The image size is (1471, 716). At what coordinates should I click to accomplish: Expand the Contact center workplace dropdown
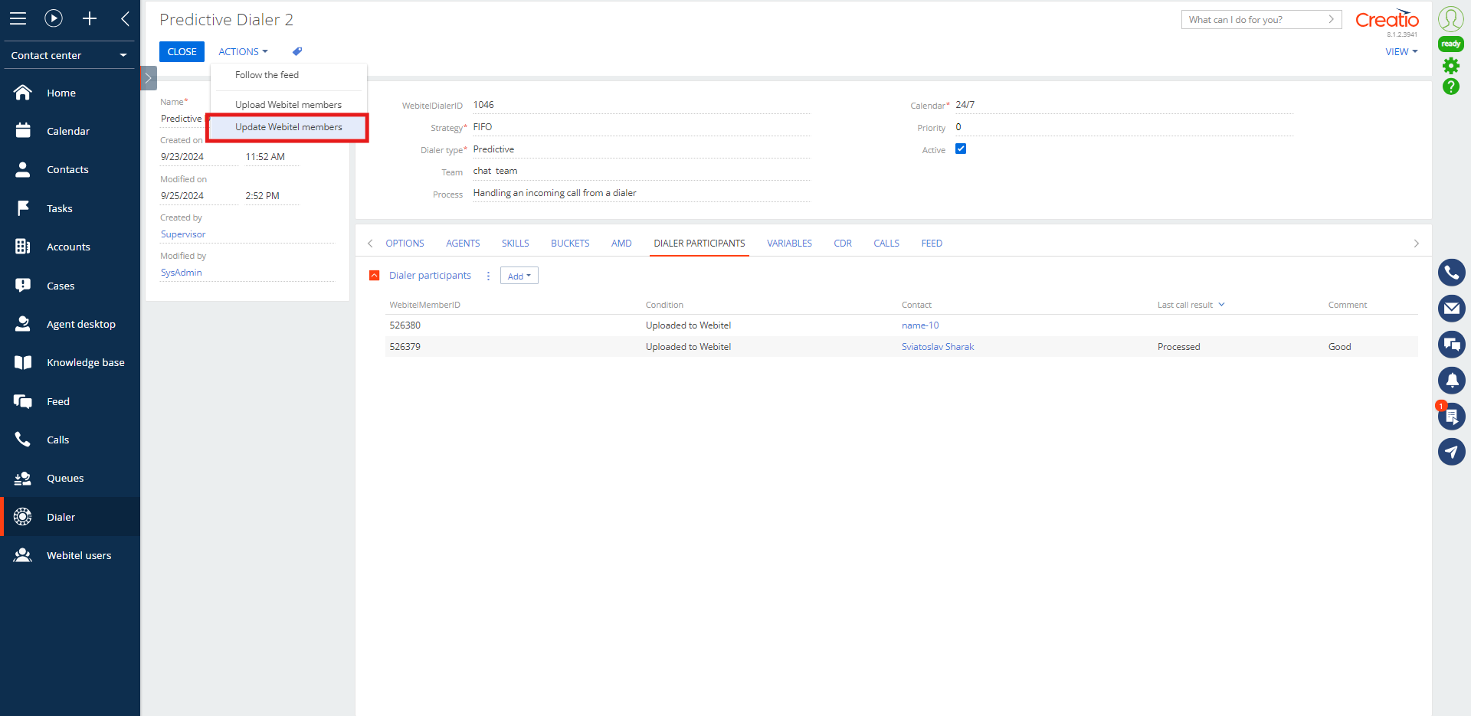tap(69, 55)
